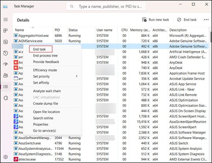This screenshot has height=163, width=212.
Task: Sort by Name column header
Action: coord(33,30)
